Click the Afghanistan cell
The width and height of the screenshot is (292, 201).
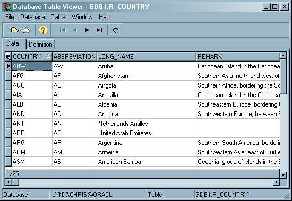147,76
